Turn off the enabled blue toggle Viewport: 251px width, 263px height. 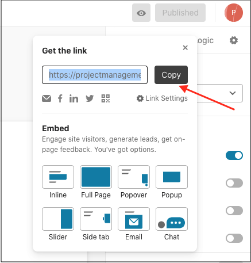[x=234, y=155]
